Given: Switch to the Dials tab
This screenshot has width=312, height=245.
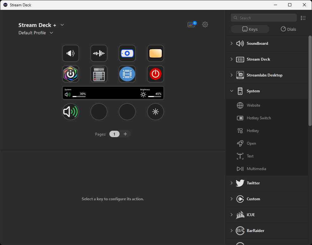Looking at the screenshot, I should tap(288, 29).
